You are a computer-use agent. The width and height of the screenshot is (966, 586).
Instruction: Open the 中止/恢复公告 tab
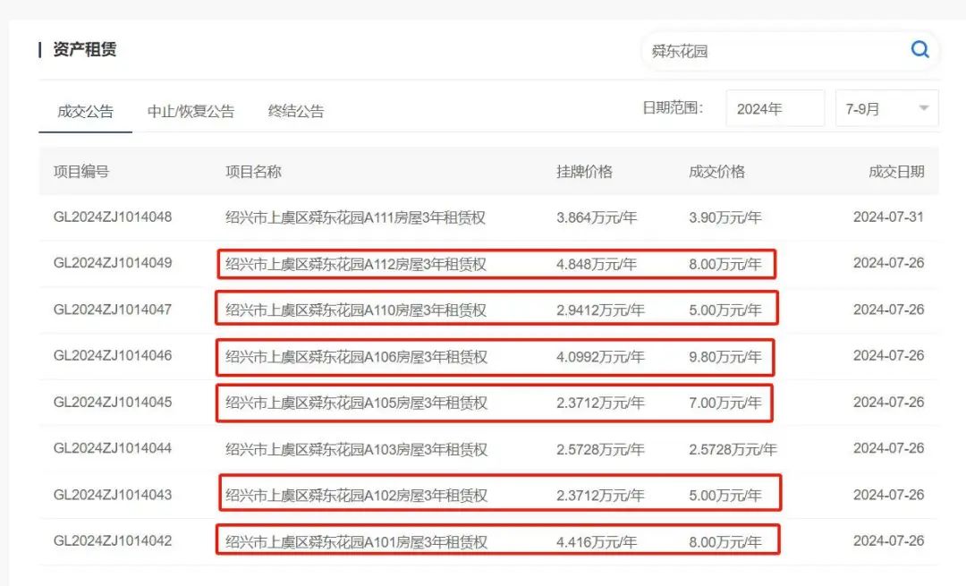[191, 112]
